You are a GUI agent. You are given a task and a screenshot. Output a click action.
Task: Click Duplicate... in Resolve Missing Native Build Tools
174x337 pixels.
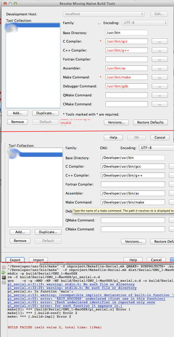[46, 113]
